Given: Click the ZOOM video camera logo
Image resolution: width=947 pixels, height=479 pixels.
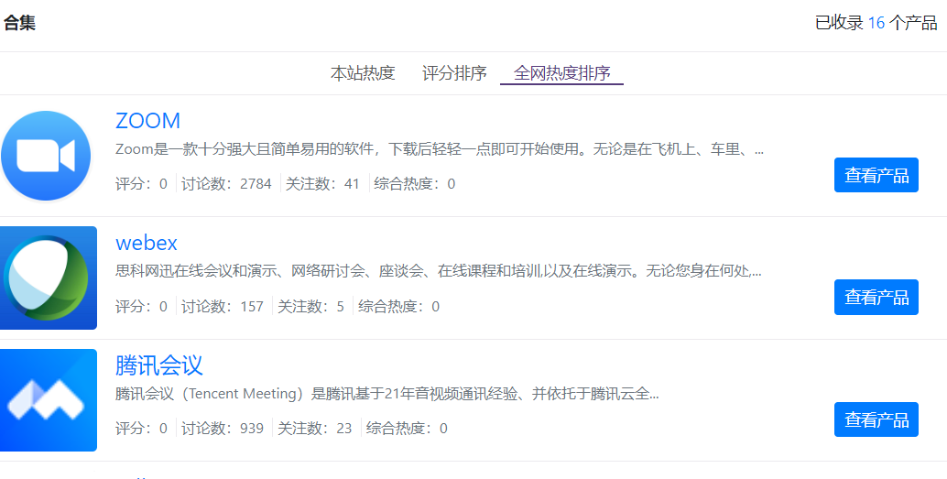Looking at the screenshot, I should (46, 156).
